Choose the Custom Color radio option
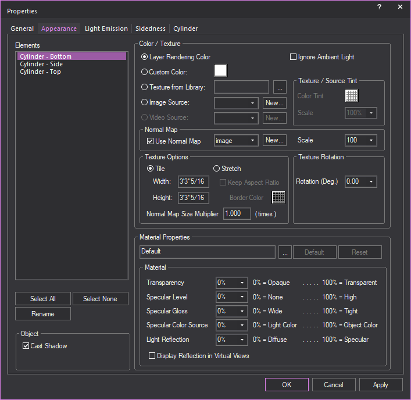The width and height of the screenshot is (411, 400). [145, 72]
